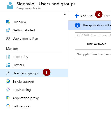Click the Signavio enterprise application icon
Viewport: 111px width, 115px height.
pos(10,5)
